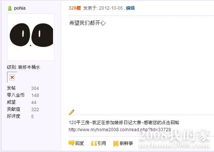Click the 120平三房 signature text line
The image size is (214, 152).
tap(124, 122)
